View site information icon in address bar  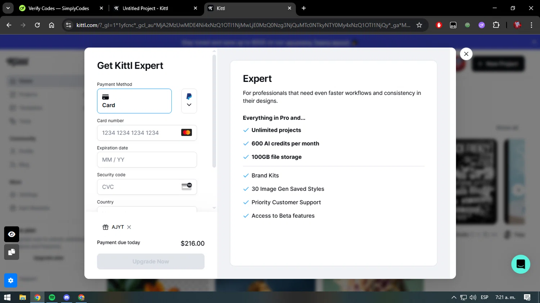(68, 25)
